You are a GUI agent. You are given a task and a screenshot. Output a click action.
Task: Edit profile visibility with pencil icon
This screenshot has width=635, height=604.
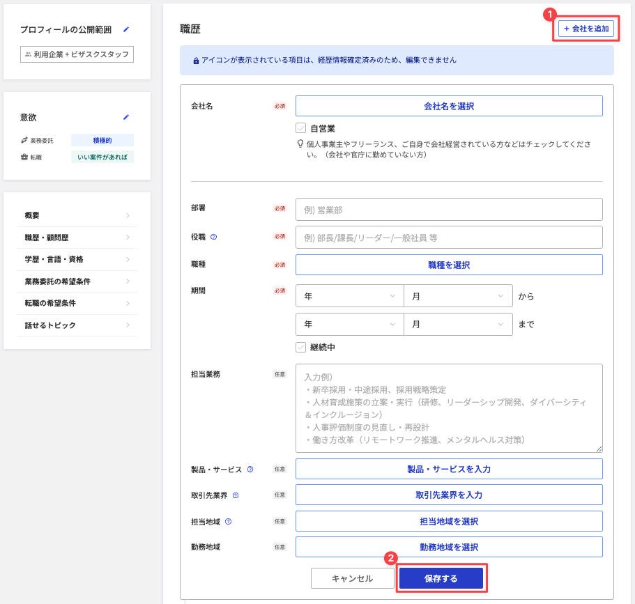click(x=126, y=29)
